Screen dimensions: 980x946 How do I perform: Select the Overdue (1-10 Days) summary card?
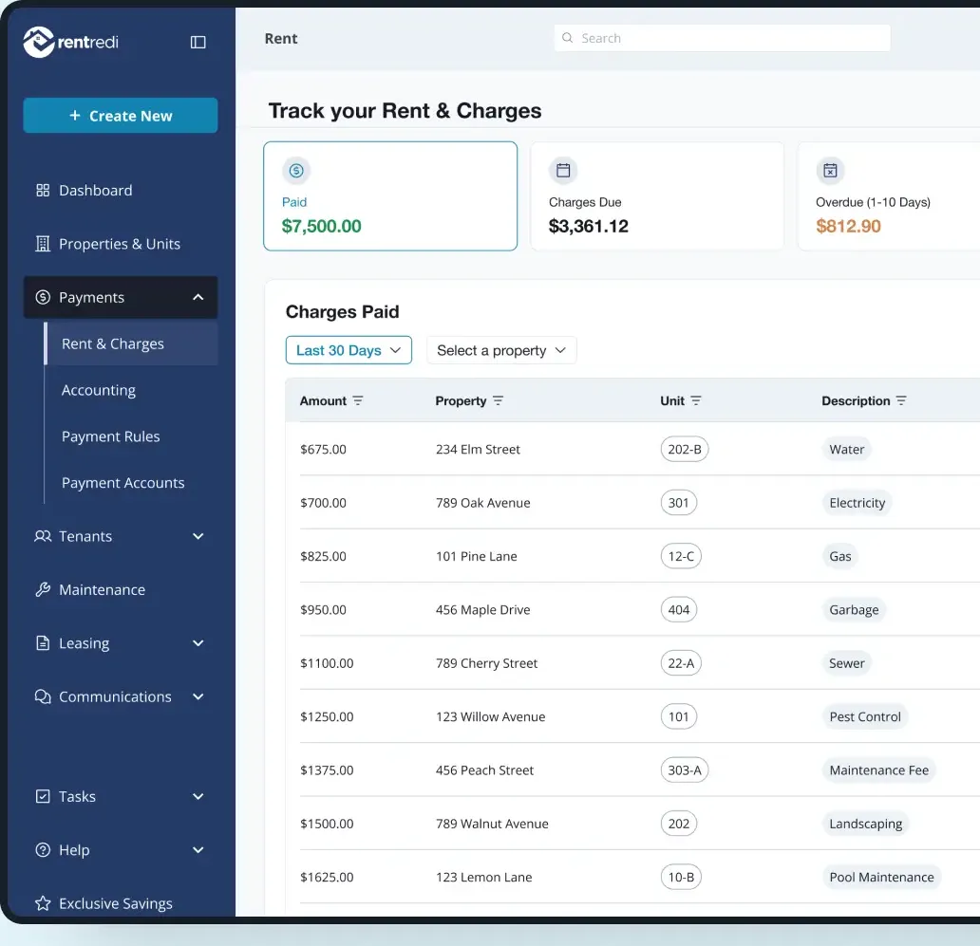pos(888,196)
